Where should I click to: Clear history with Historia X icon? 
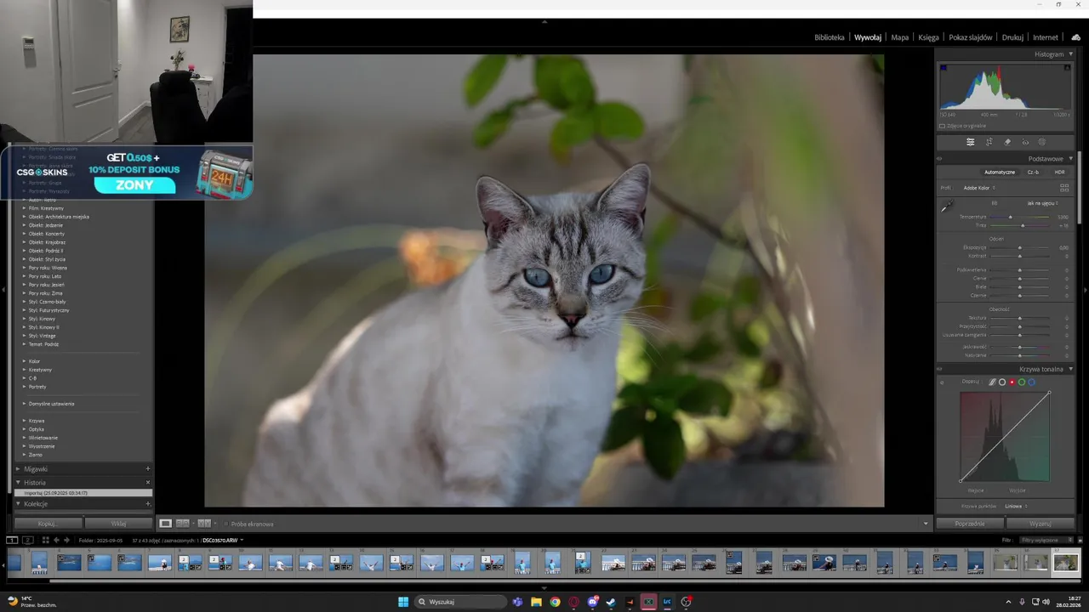click(147, 482)
